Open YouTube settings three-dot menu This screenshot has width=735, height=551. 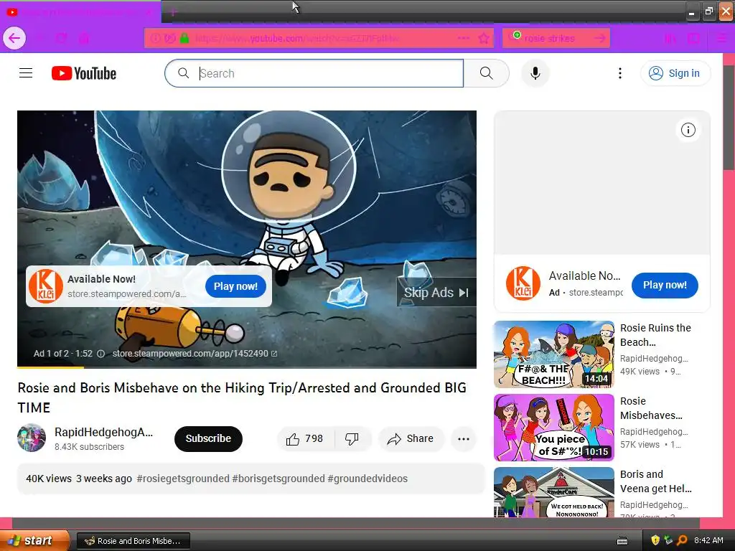click(619, 73)
